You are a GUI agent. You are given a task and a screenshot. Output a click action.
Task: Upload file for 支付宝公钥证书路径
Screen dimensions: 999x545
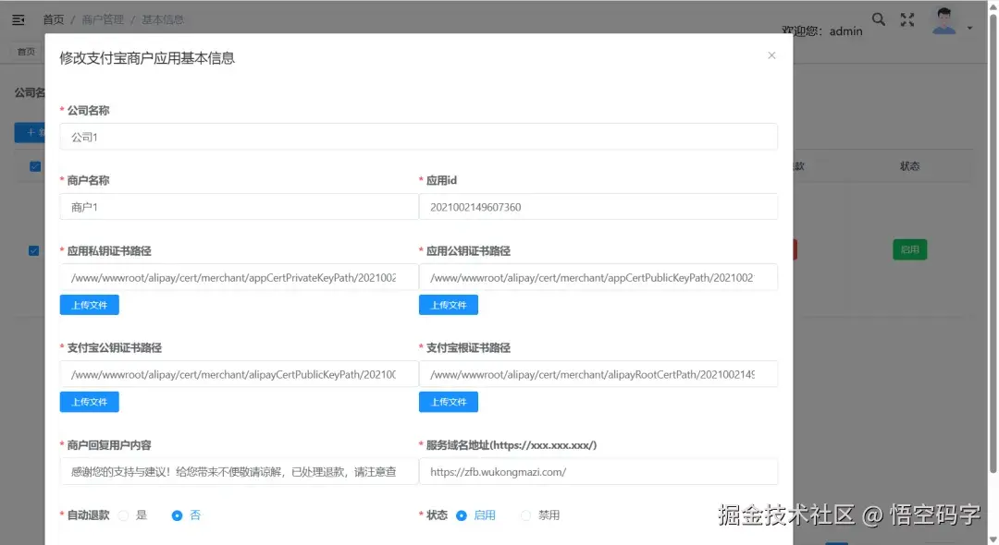coord(89,402)
